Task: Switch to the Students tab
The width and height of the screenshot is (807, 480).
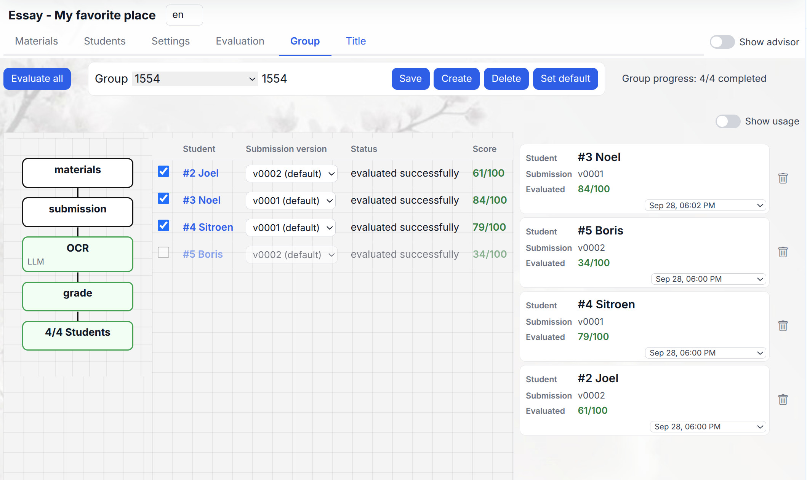Action: point(105,41)
